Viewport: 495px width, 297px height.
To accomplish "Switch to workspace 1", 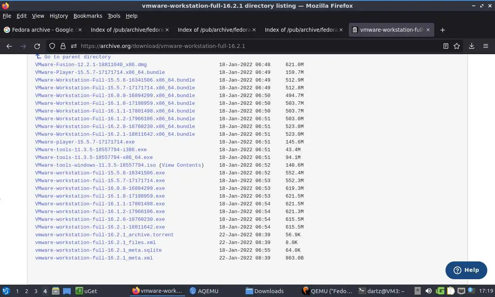I will 17,291.
